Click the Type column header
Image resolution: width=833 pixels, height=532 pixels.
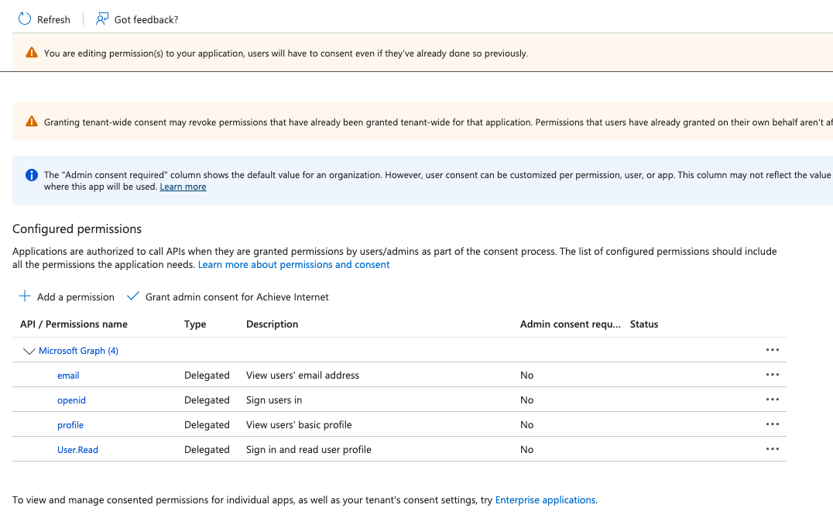click(195, 324)
